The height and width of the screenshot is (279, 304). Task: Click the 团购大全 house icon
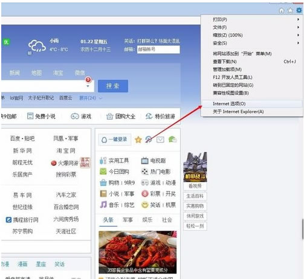pyautogui.click(x=109, y=116)
